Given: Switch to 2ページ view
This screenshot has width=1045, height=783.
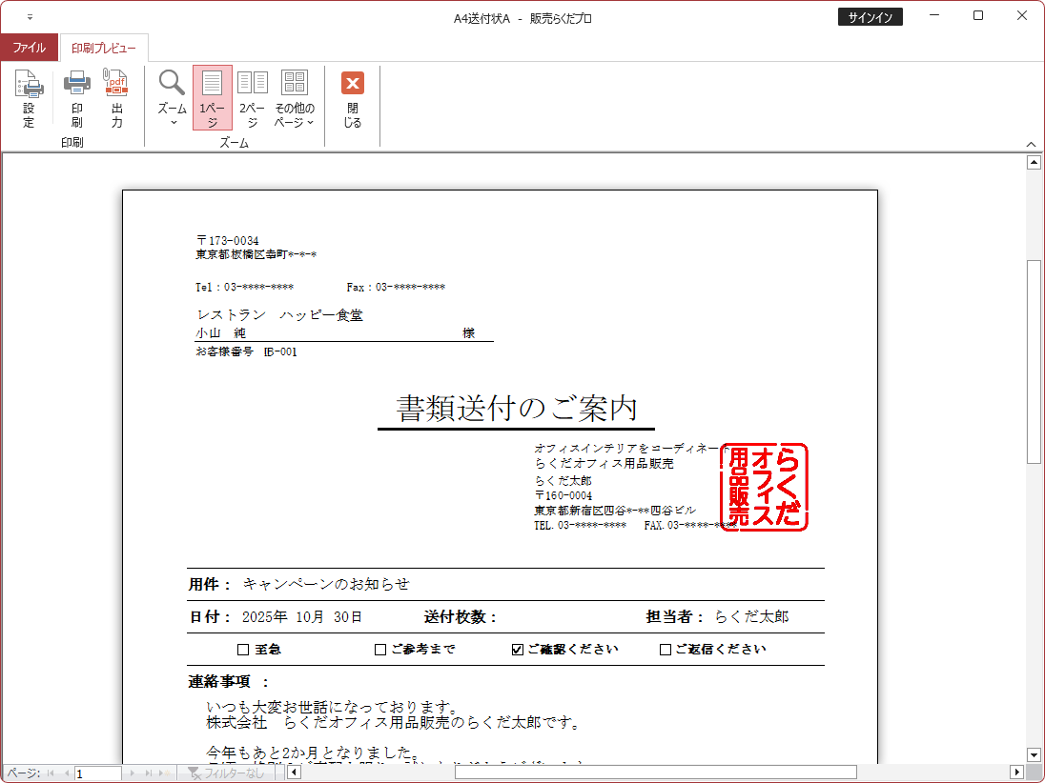Looking at the screenshot, I should [253, 98].
